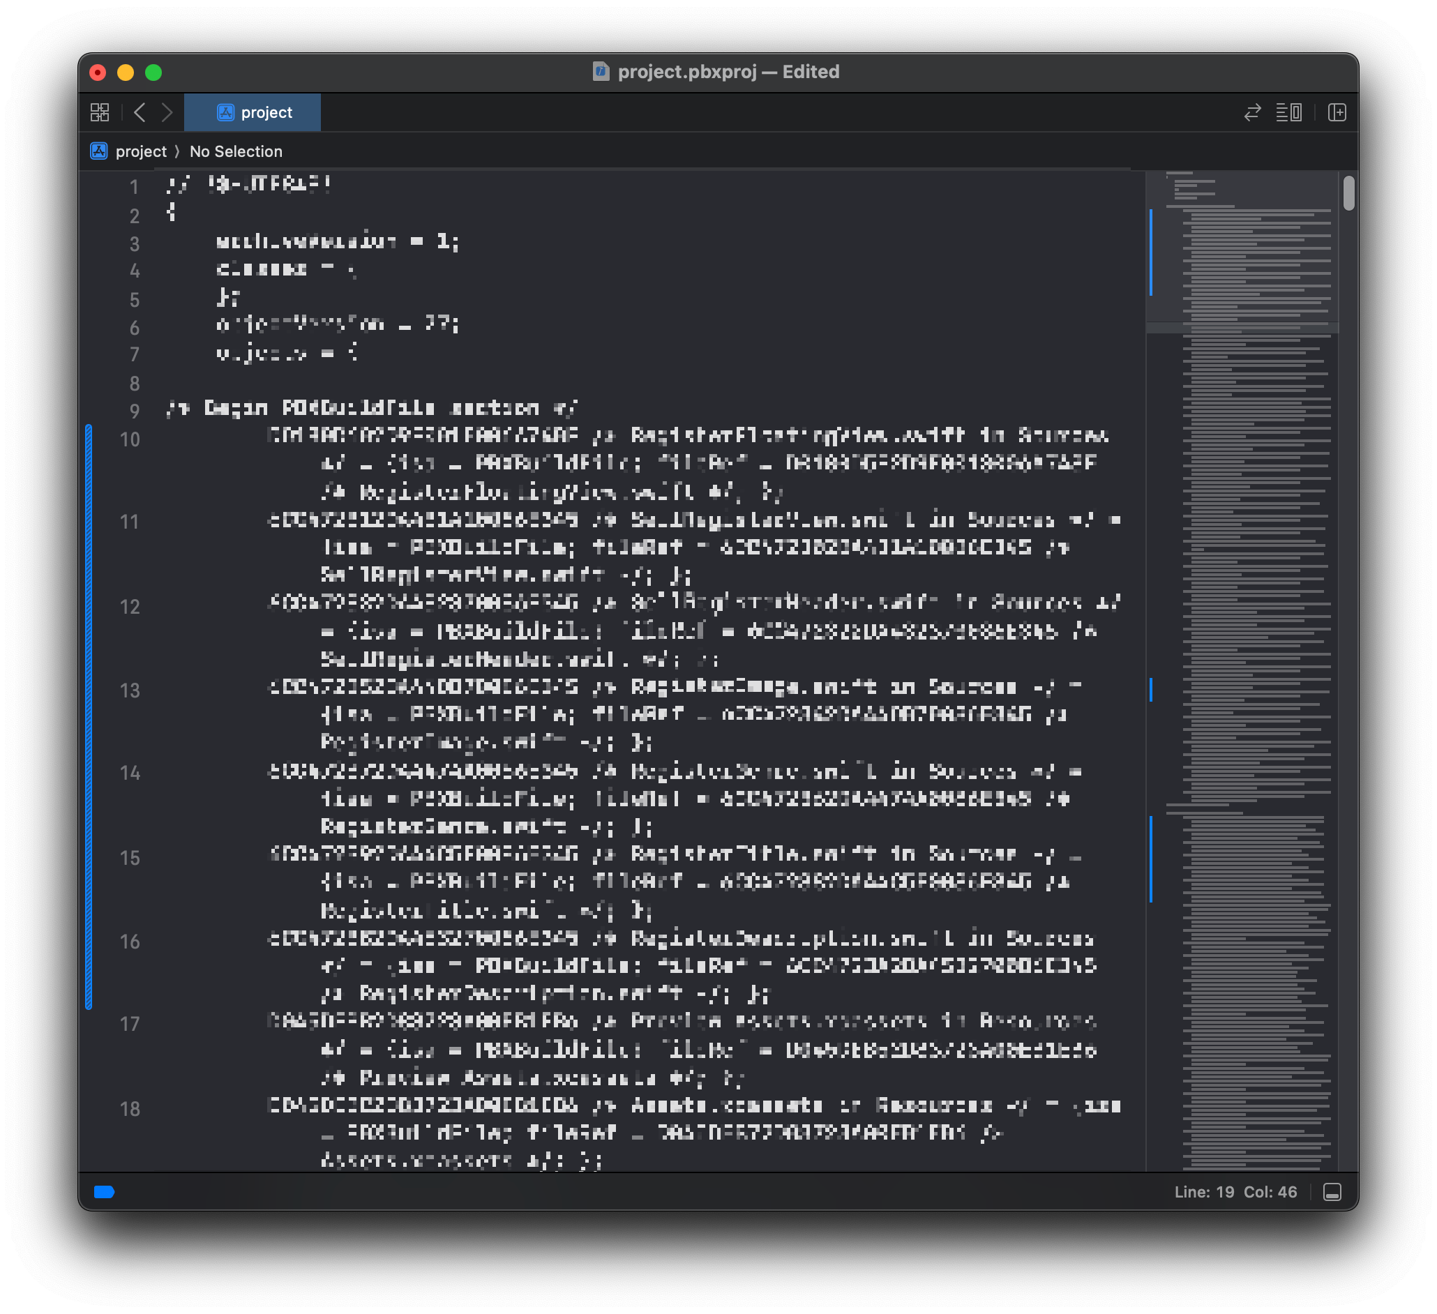Click the blue breakpoint indicator in status bar
The width and height of the screenshot is (1437, 1314).
pyautogui.click(x=104, y=1192)
